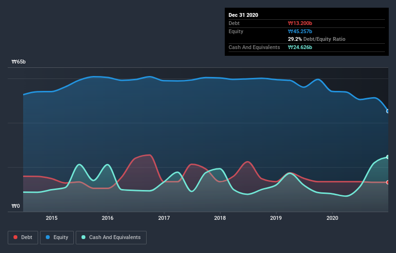Viewport: 396px width, 253px height.
Task: Click the 2018 x-axis label
Action: [220, 218]
